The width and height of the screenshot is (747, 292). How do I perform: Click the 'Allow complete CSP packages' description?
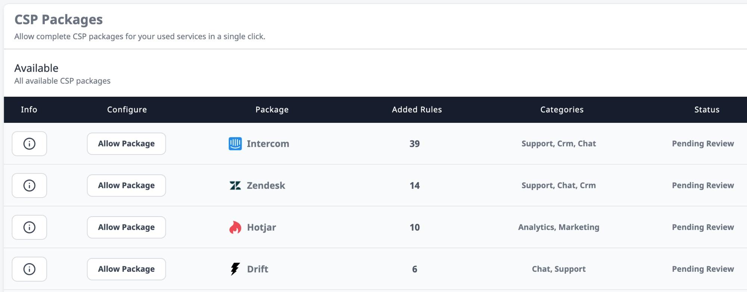(x=140, y=37)
